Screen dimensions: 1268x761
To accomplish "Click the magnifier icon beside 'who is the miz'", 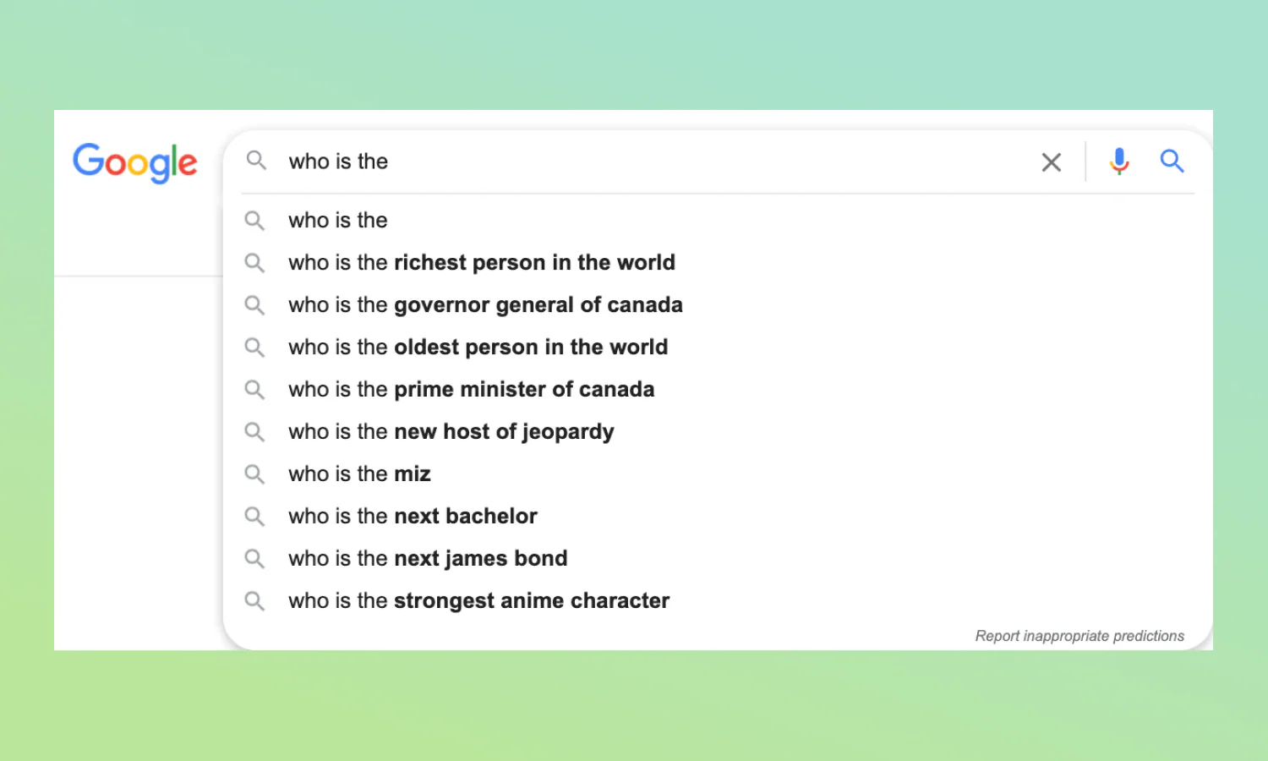I will [x=254, y=474].
